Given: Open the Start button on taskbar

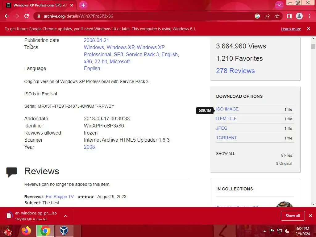Looking at the screenshot, I should click(x=8, y=231).
